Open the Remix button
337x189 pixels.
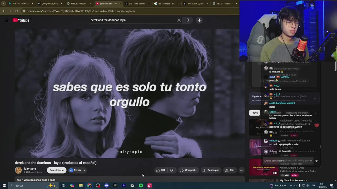coord(75,170)
